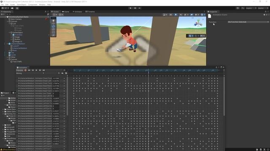The width and height of the screenshot is (270, 151).
Task: Open the GameObject menu
Action: point(22,5)
